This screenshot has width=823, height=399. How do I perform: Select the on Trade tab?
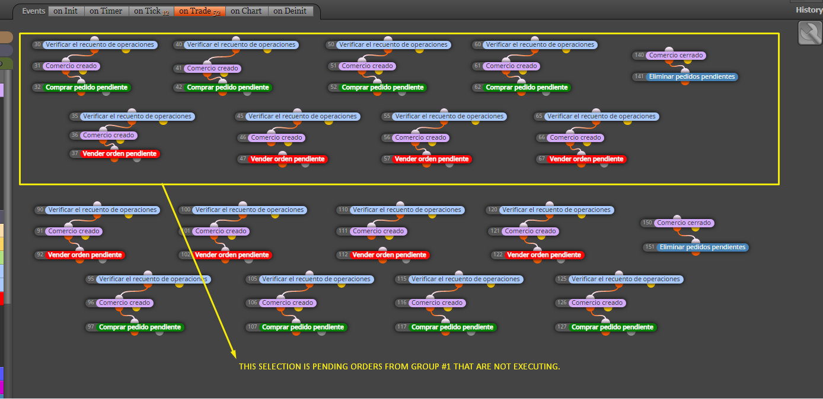pos(199,11)
